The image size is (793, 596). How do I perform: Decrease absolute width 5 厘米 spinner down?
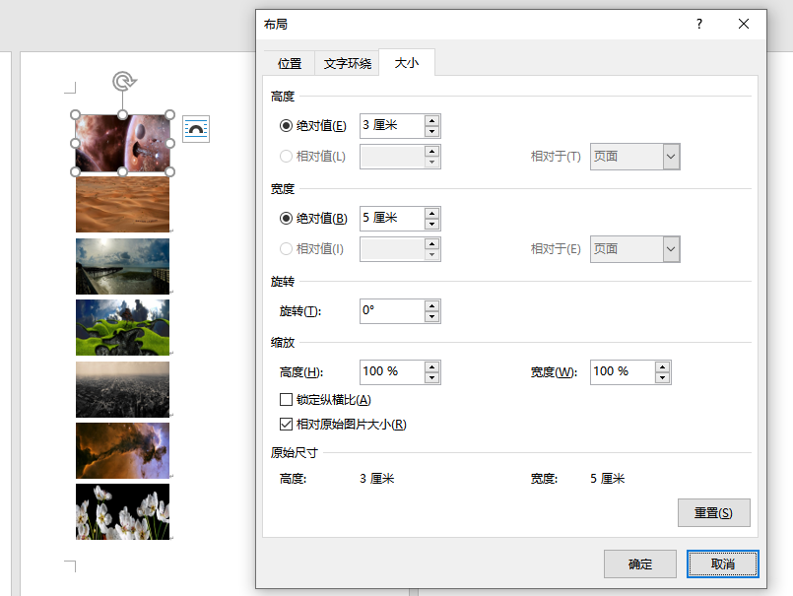tap(431, 225)
